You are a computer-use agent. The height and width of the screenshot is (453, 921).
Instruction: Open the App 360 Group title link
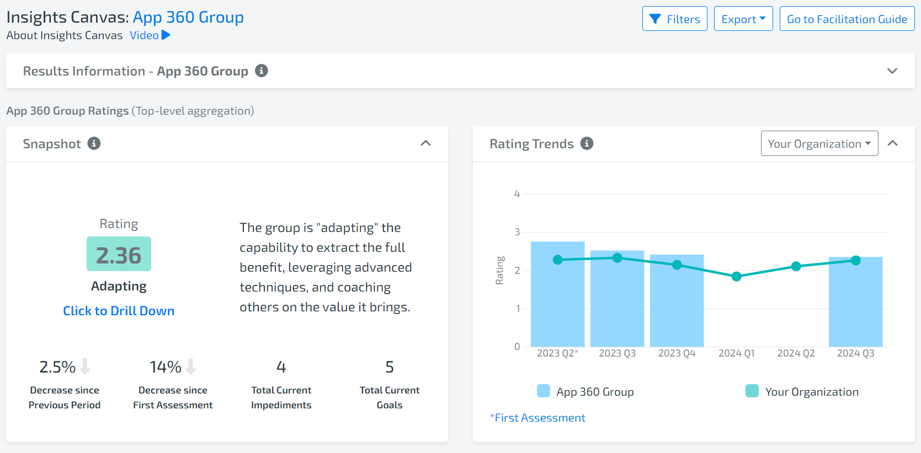188,17
